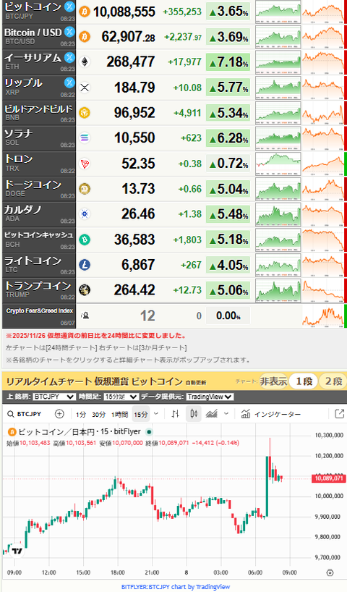
Task: Select the bar chart style icon
Action: pyautogui.click(x=176, y=414)
